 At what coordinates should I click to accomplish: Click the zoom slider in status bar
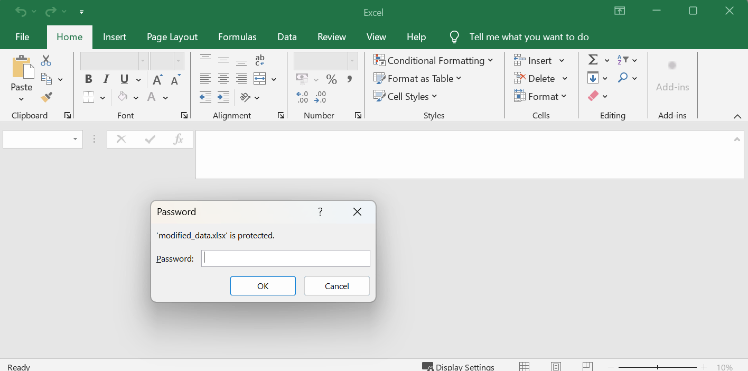point(658,367)
